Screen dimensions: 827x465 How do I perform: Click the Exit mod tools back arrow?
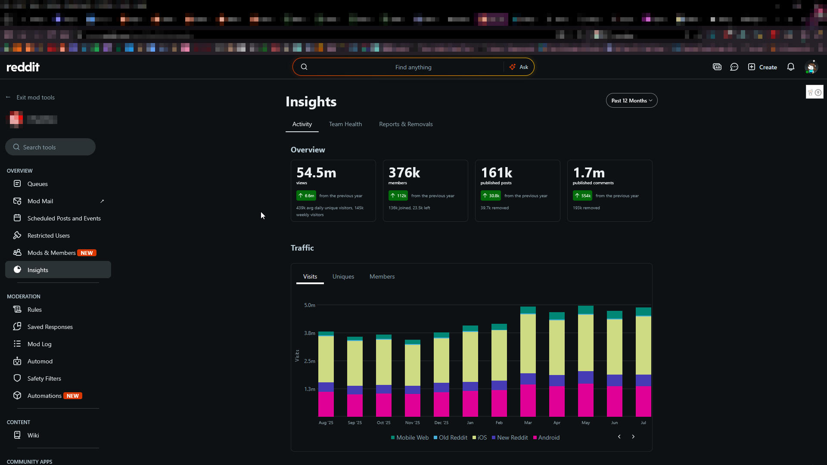[8, 97]
